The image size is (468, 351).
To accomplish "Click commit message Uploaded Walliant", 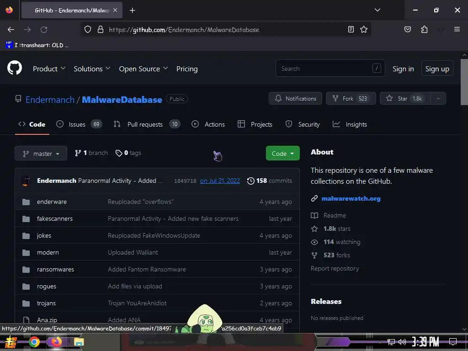I will tap(133, 252).
